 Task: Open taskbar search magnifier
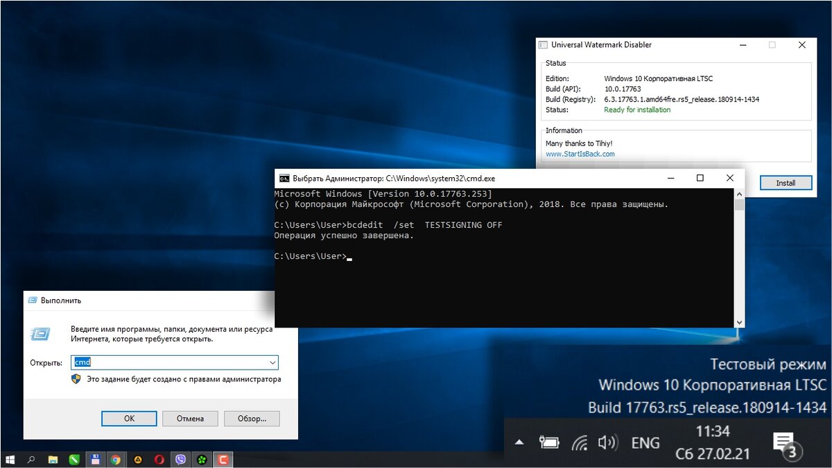click(31, 460)
